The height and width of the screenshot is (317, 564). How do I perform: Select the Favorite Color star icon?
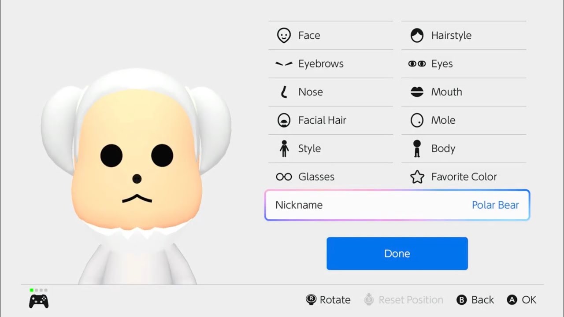[x=417, y=177]
